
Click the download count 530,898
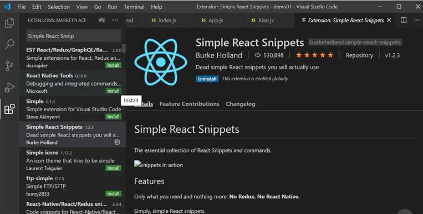[269, 55]
